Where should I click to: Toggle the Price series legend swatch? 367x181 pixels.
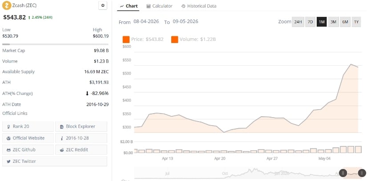pyautogui.click(x=126, y=39)
